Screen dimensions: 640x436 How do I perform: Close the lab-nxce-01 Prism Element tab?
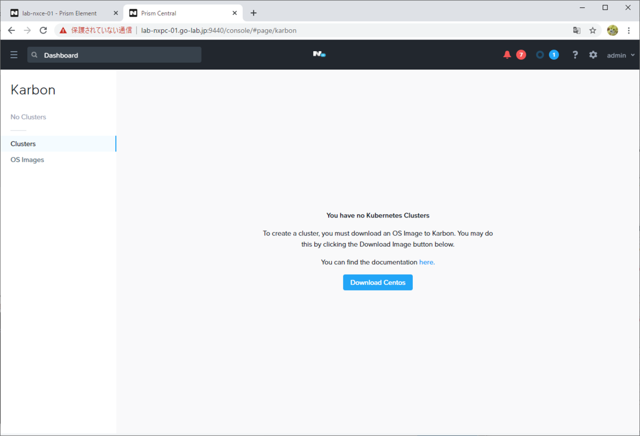pos(116,13)
